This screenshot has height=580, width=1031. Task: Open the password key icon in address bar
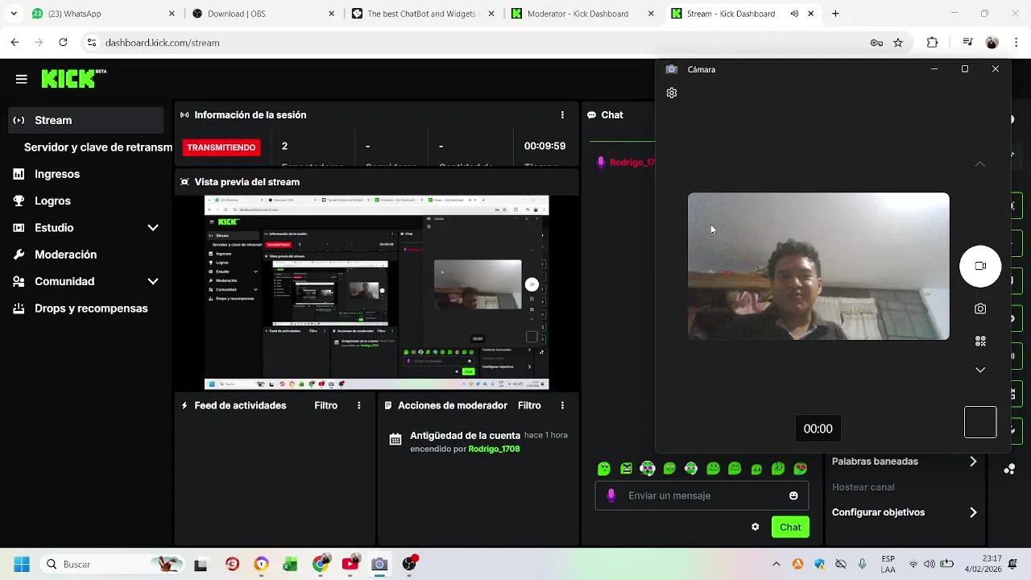coord(876,43)
